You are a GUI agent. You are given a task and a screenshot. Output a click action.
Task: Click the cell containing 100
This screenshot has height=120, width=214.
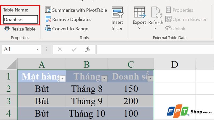(x=131, y=113)
